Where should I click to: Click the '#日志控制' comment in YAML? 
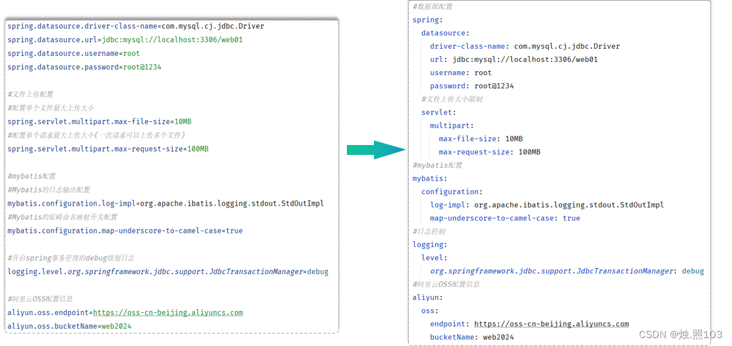click(429, 231)
